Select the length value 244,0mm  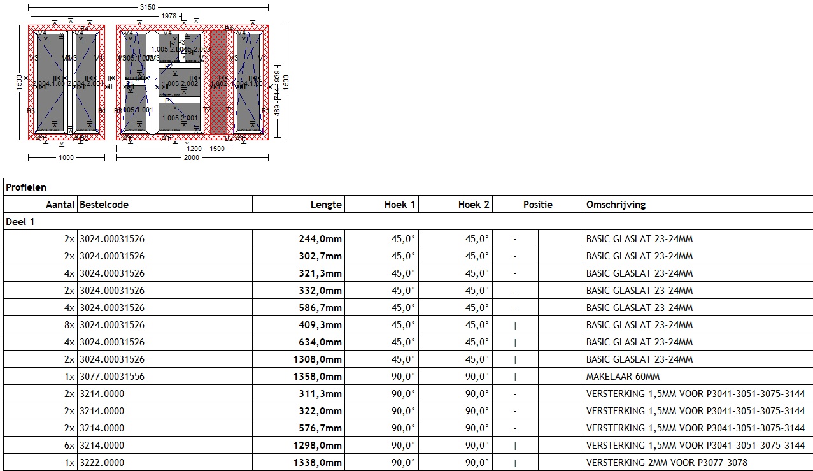click(320, 239)
